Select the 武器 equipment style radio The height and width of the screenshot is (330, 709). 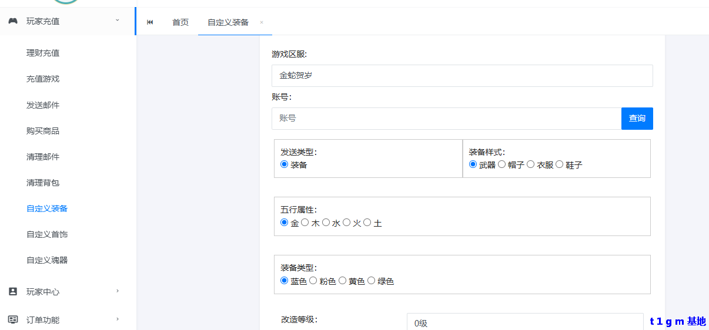point(473,164)
